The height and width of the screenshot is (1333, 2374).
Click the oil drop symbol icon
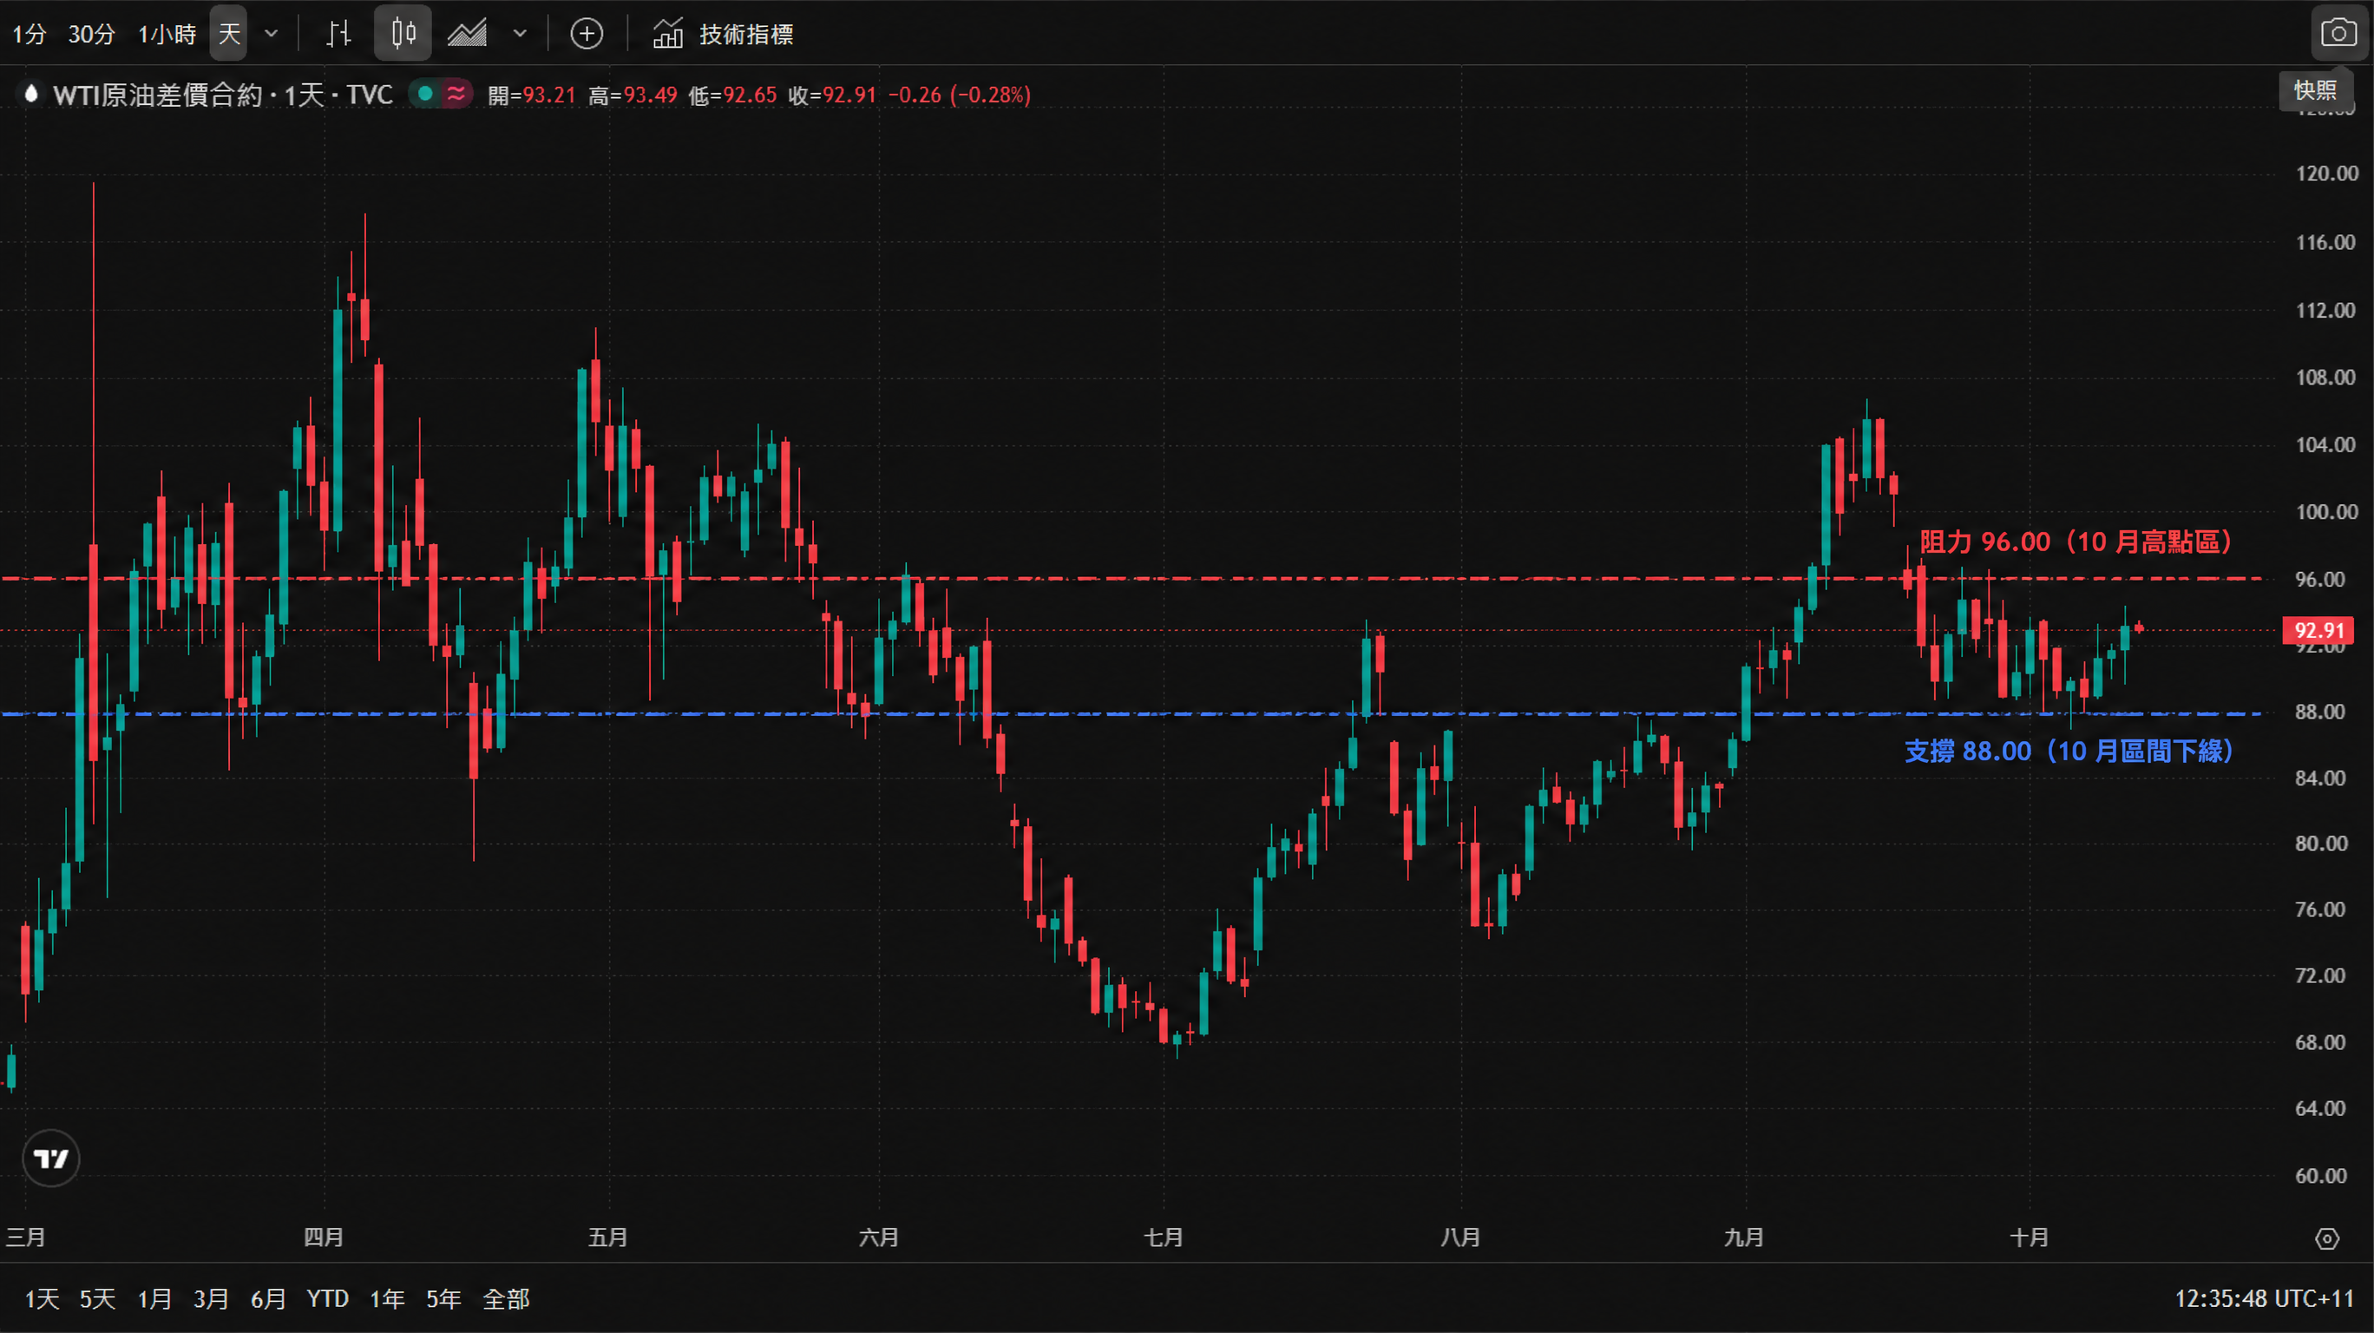point(31,94)
